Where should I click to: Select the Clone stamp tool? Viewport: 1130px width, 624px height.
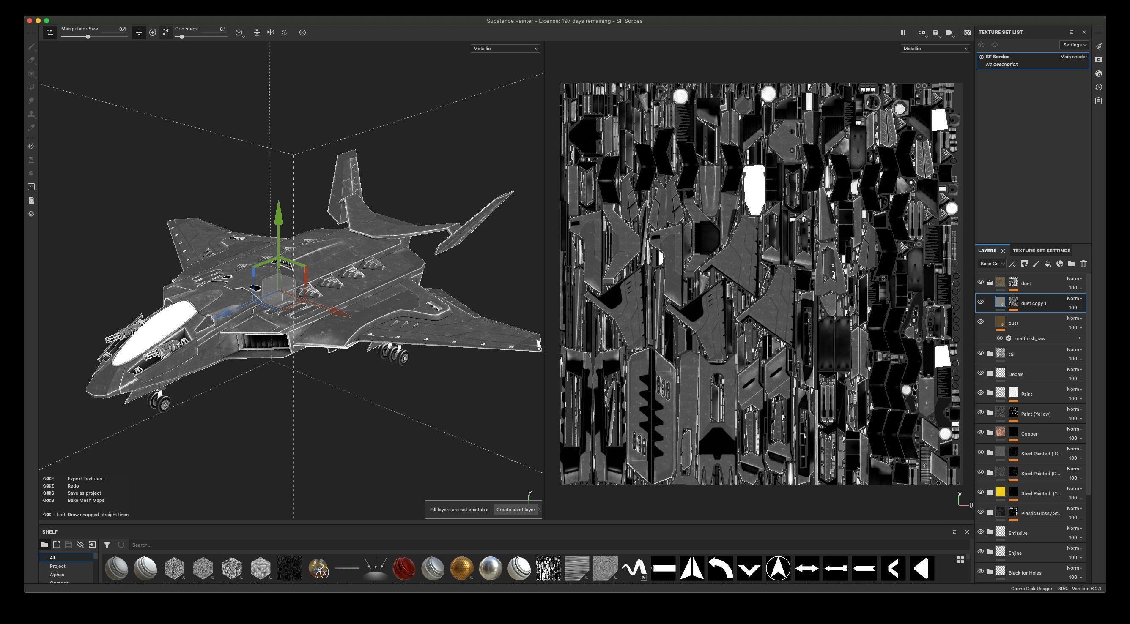pyautogui.click(x=31, y=114)
